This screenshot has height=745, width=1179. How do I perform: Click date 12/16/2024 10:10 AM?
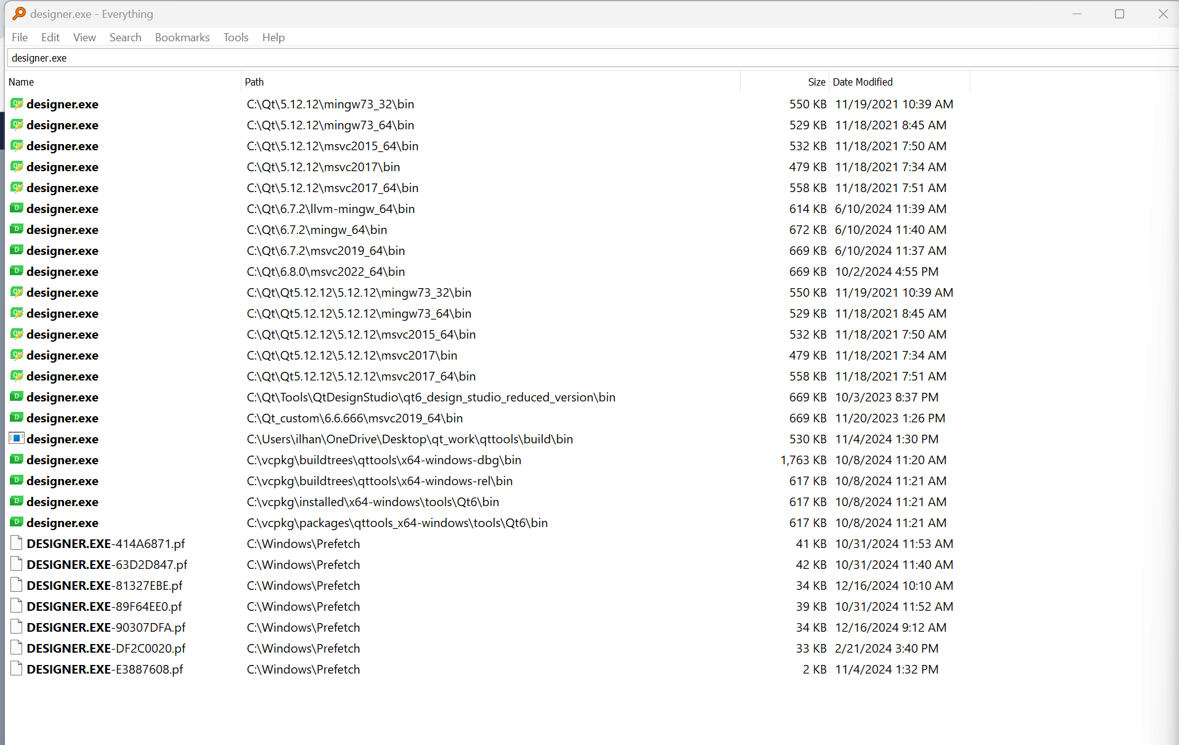(x=894, y=586)
